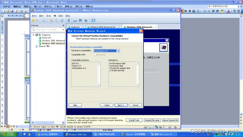This screenshot has width=243, height=137.
Task: Click Never Remind Me button
Action: [x=170, y=120]
